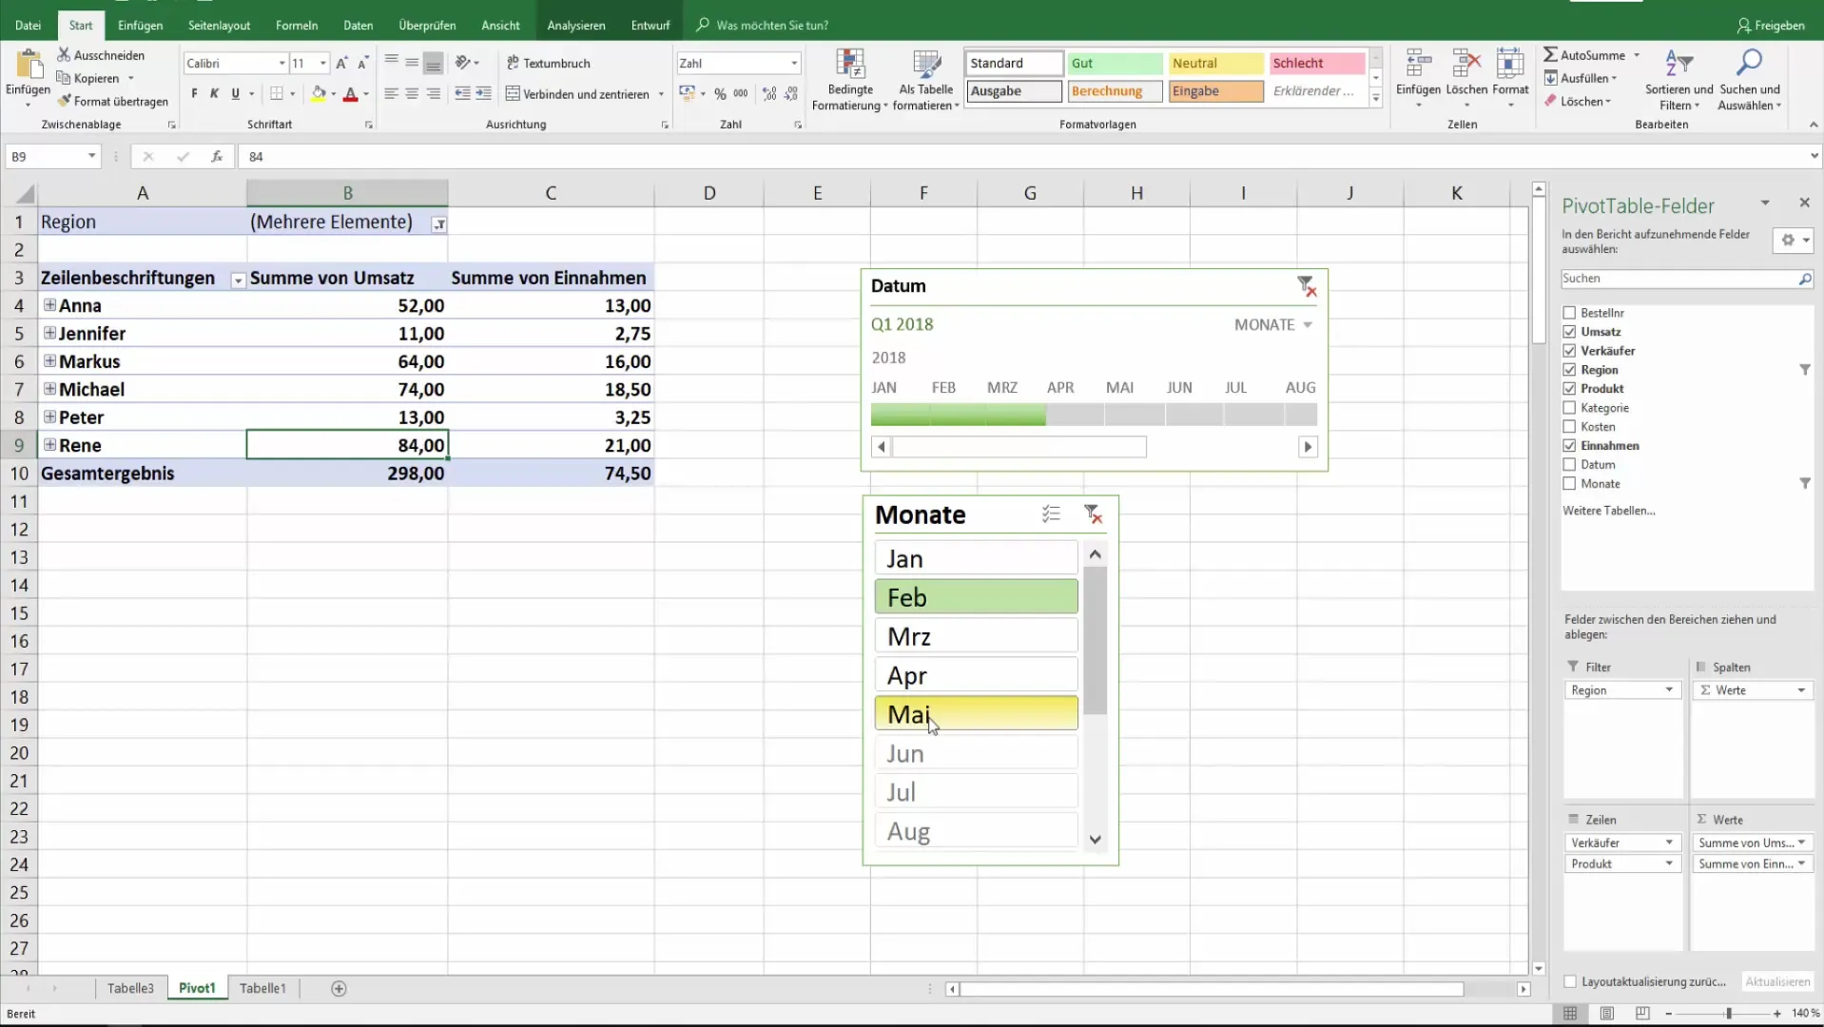Expand the Rene row
This screenshot has width=1824, height=1027.
[x=49, y=445]
